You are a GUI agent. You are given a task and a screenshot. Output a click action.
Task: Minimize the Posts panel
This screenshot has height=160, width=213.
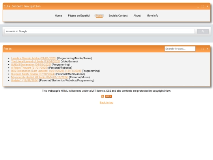click(x=198, y=49)
